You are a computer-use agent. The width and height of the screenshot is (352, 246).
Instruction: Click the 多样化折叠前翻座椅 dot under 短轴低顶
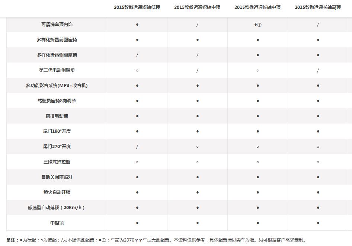pyautogui.click(x=137, y=40)
